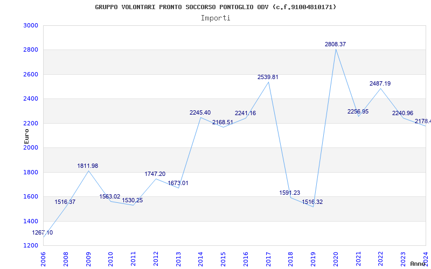431x269 pixels.
Task: Click x-axis year 2014
Action: pyautogui.click(x=200, y=259)
